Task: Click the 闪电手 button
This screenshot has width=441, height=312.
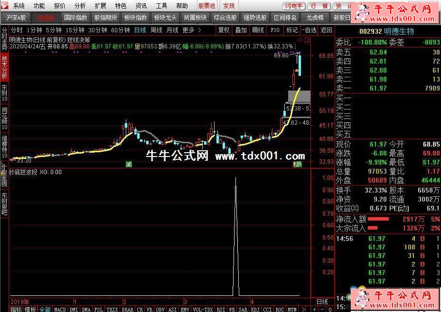Action: click(x=294, y=6)
